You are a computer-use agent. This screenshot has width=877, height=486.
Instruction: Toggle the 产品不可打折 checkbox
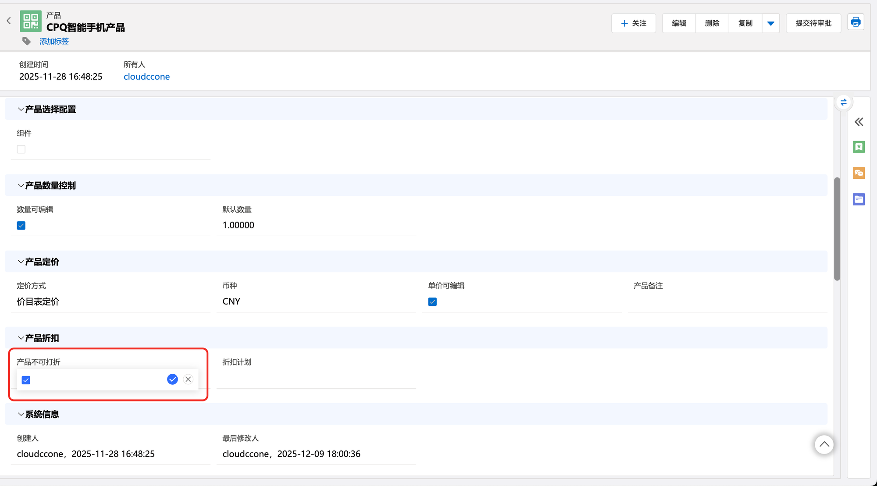point(26,380)
